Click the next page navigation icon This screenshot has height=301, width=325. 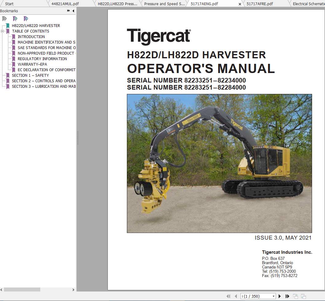click(280, 296)
